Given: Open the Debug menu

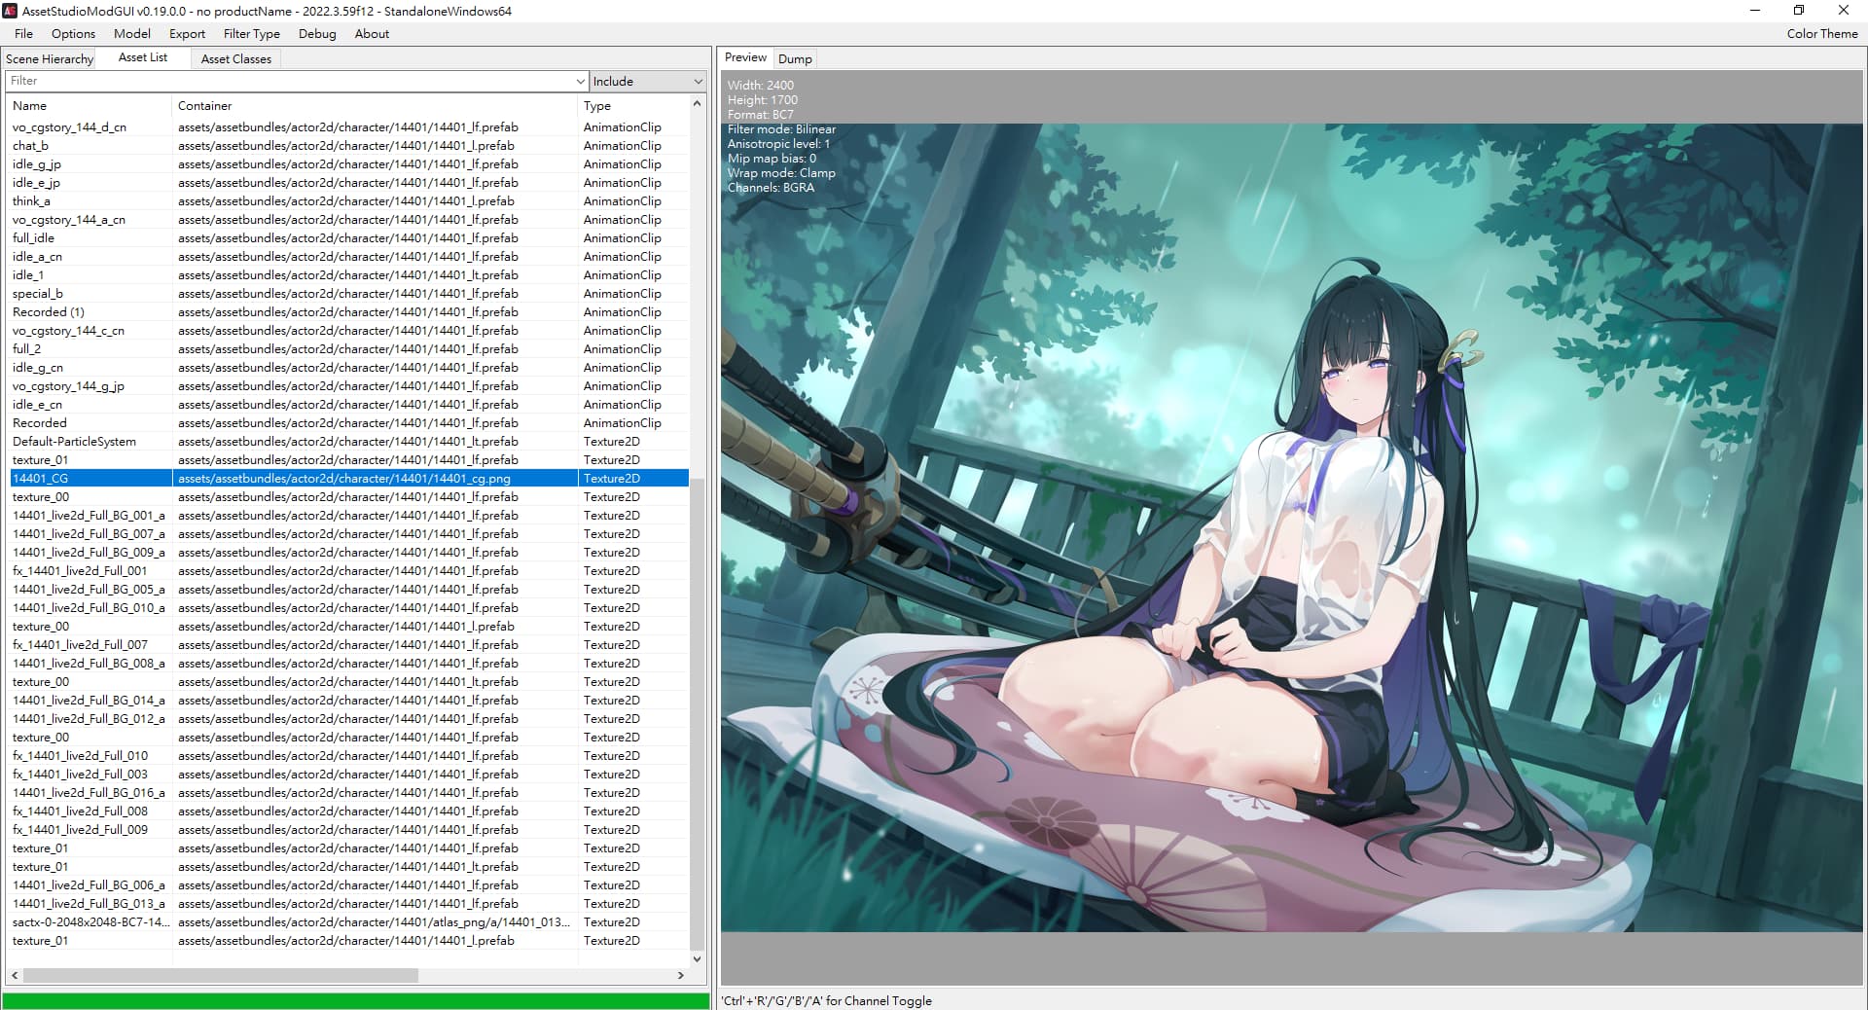Looking at the screenshot, I should click(x=317, y=33).
